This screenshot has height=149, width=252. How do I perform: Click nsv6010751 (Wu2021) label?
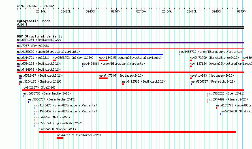(33, 58)
